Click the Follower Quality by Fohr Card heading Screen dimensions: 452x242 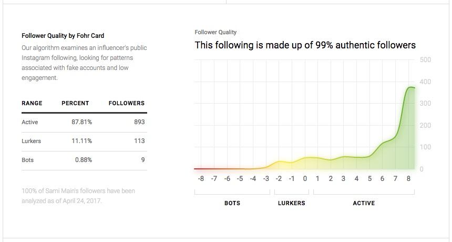click(63, 36)
